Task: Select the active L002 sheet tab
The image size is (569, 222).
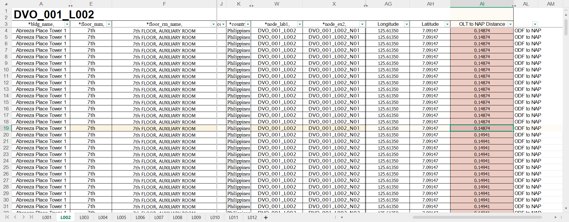Action: point(65,218)
